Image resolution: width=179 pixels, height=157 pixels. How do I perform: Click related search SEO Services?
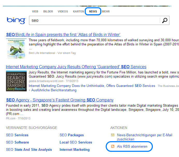tap(17, 135)
